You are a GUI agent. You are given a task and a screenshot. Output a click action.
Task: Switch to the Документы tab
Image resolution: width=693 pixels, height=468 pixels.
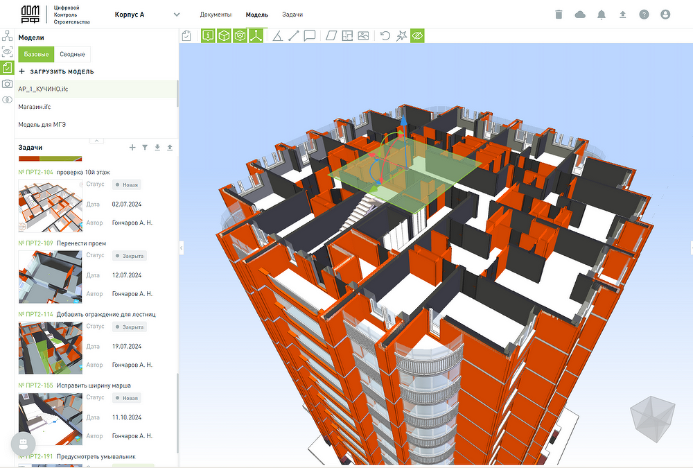[216, 15]
